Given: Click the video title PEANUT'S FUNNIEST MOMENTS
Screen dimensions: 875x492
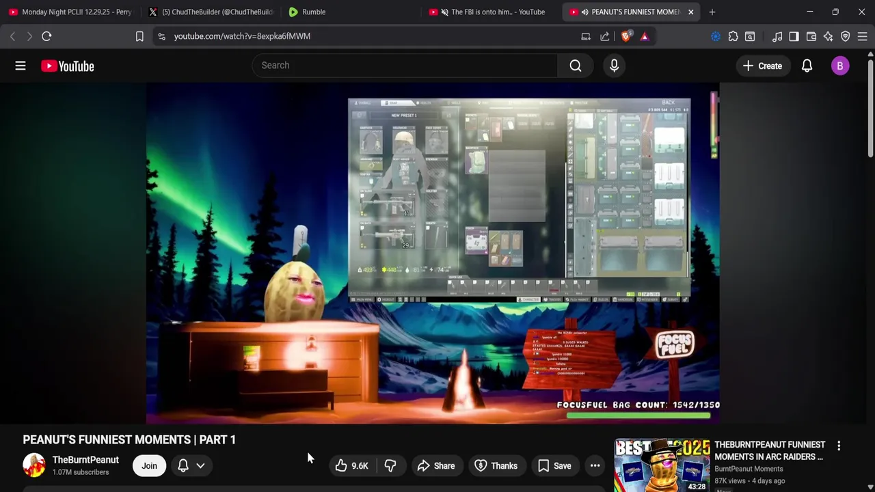Looking at the screenshot, I should 129,439.
